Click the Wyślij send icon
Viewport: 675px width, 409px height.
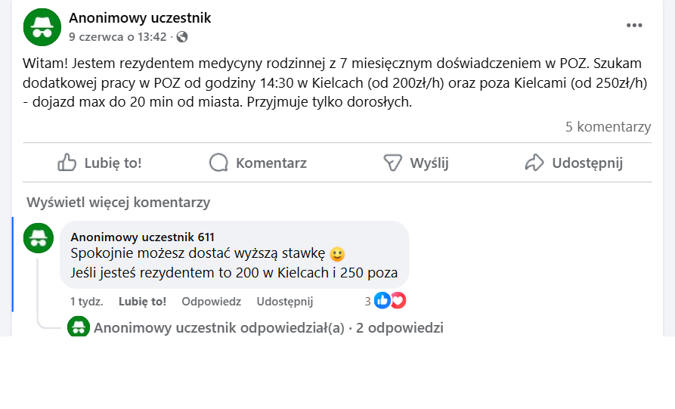(x=392, y=163)
